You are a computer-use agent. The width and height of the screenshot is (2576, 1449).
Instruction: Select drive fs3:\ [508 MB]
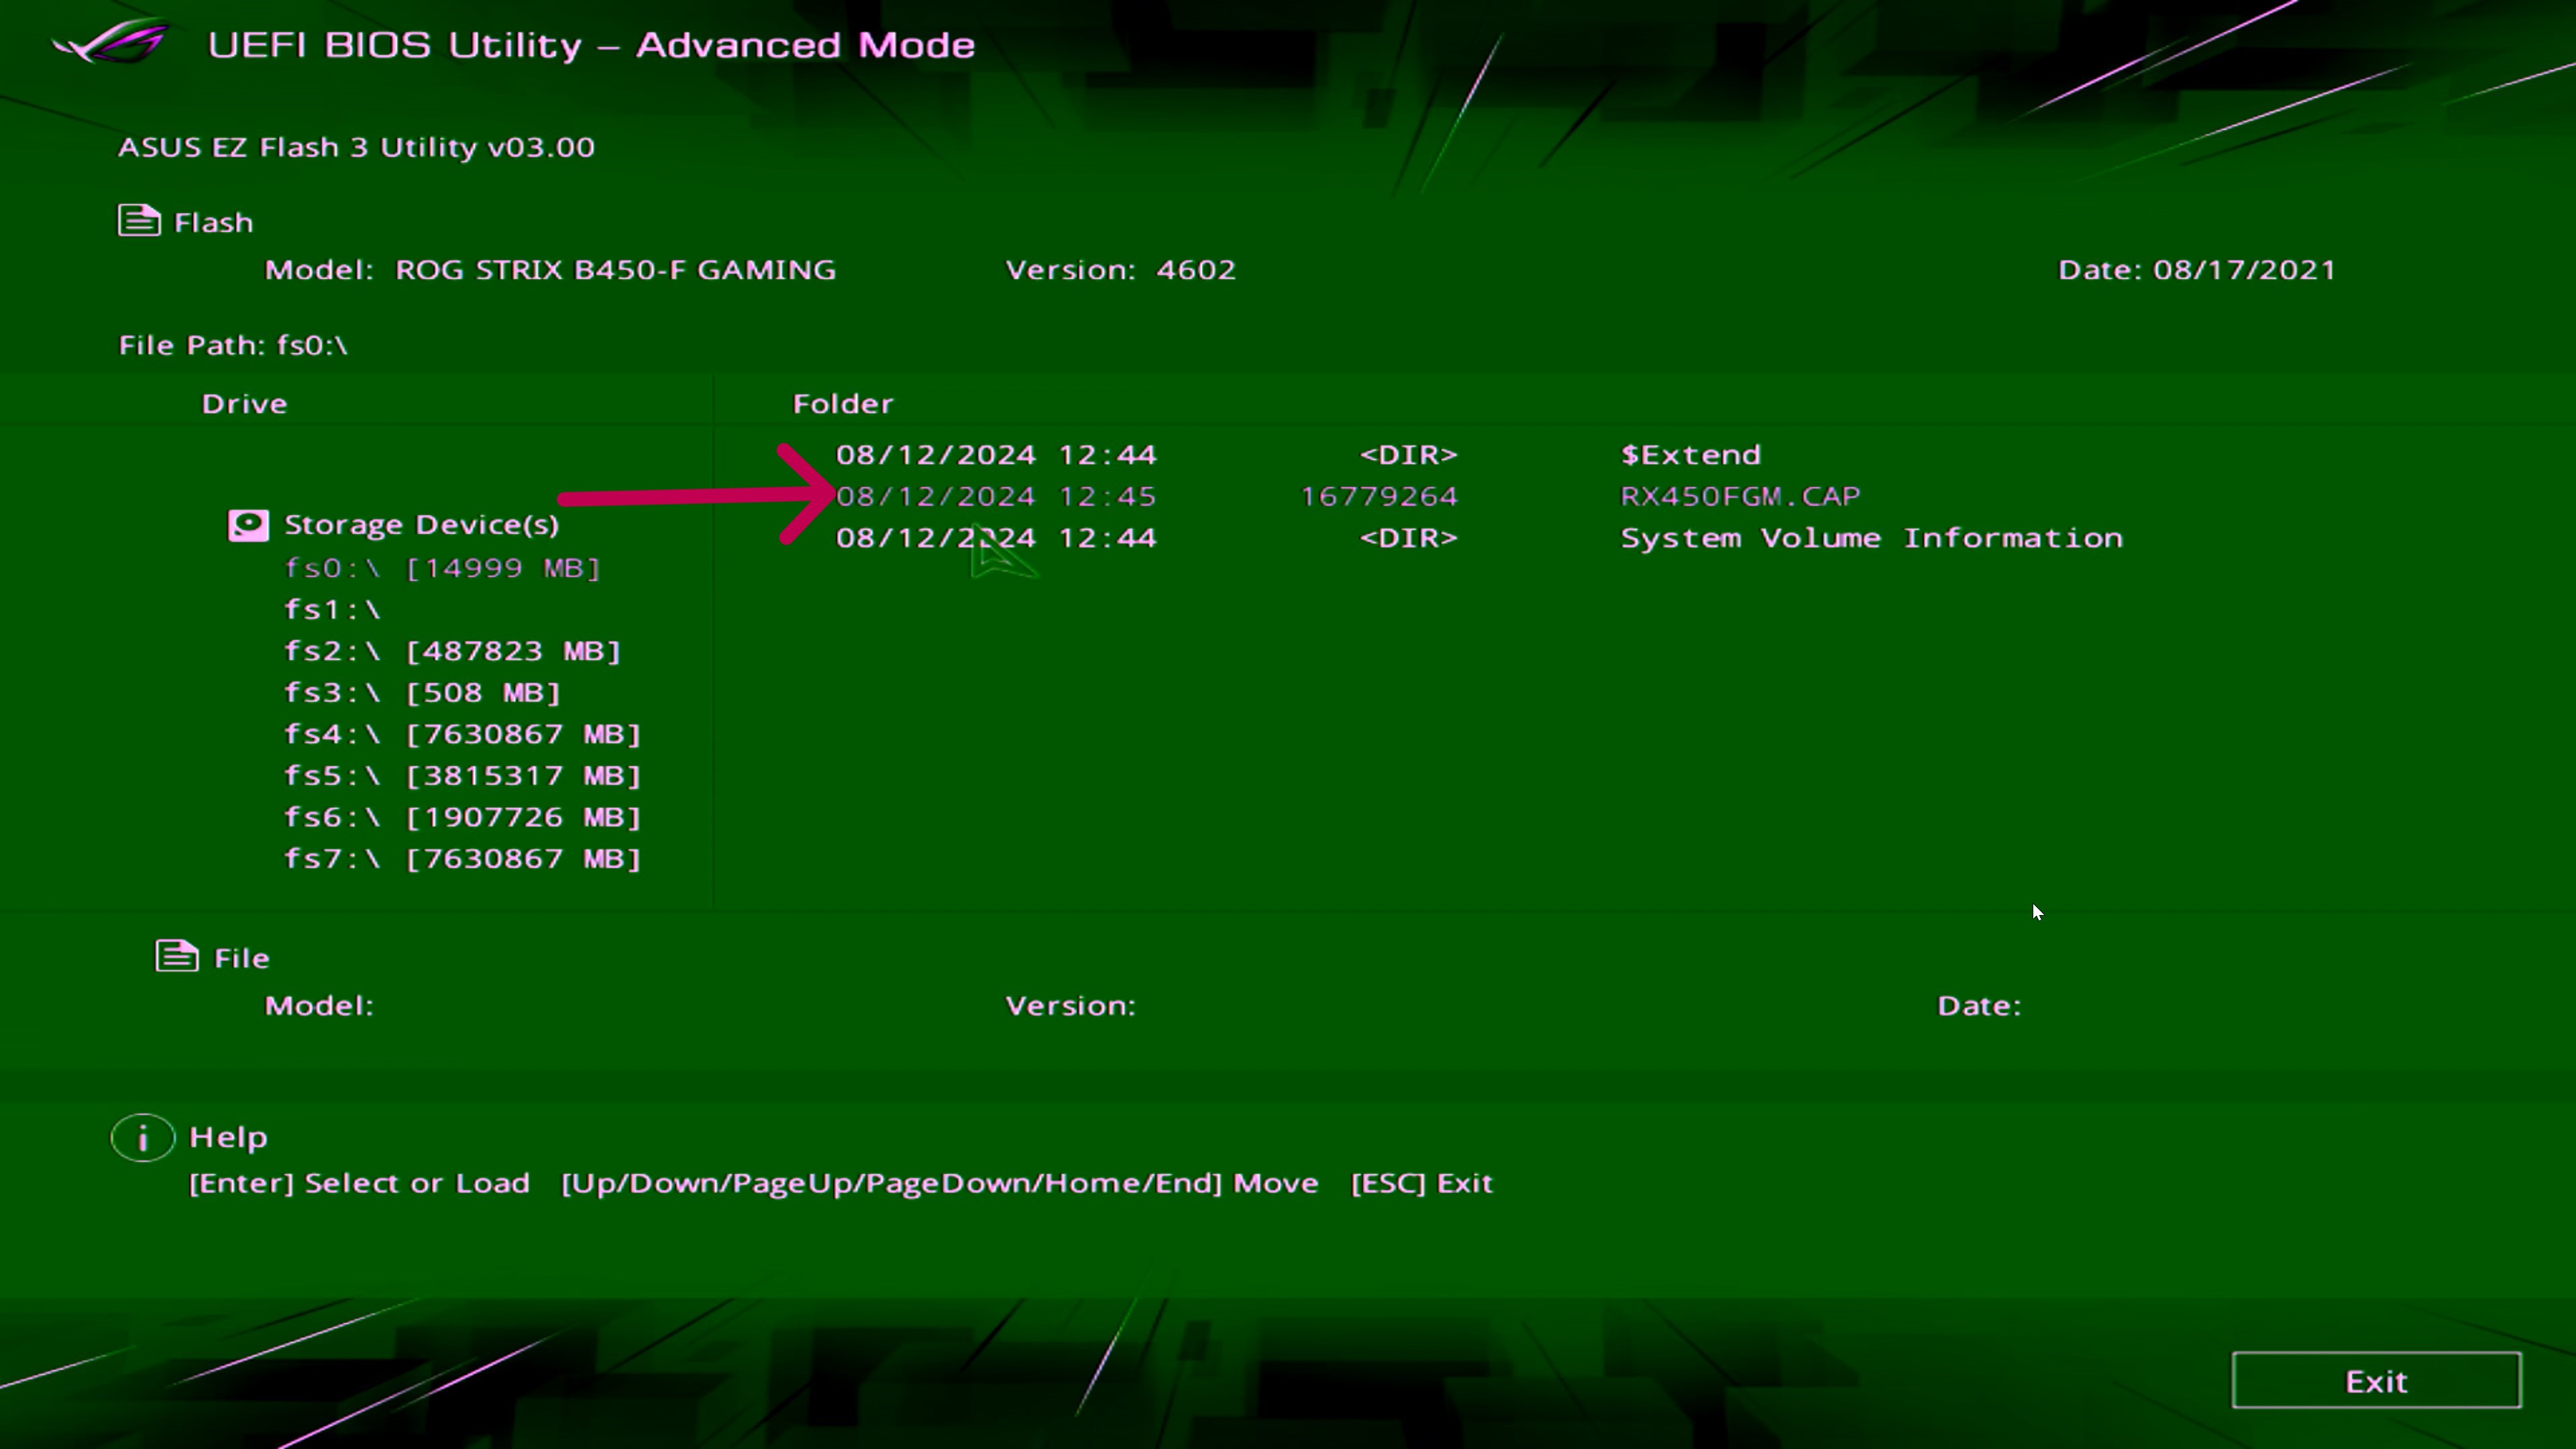pyautogui.click(x=422, y=693)
